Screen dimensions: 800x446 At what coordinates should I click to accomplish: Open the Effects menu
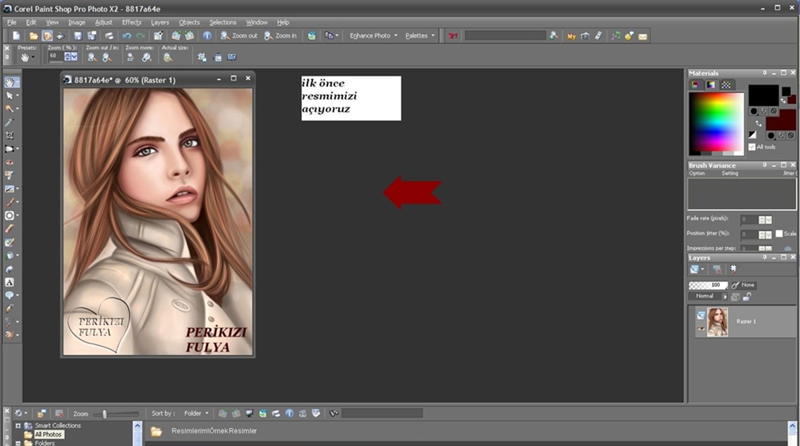(131, 22)
